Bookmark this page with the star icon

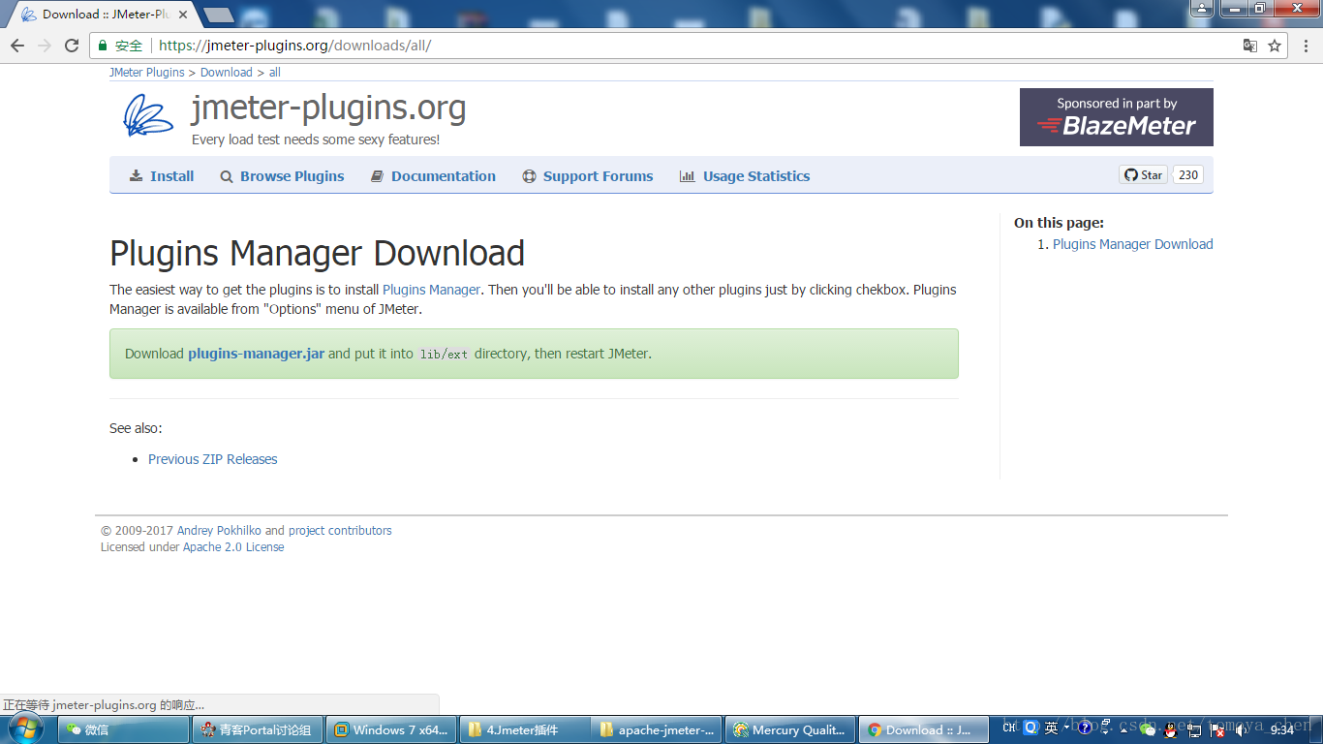(1276, 46)
